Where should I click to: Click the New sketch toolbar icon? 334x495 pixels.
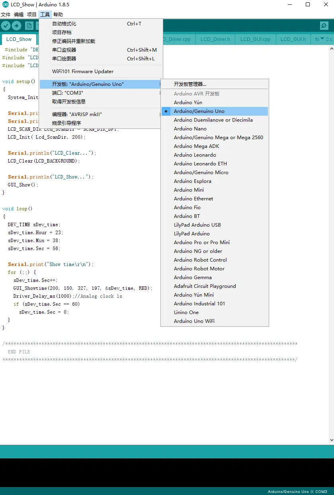point(29,26)
